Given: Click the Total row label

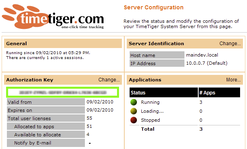Looking at the screenshot, I should [x=147, y=129].
